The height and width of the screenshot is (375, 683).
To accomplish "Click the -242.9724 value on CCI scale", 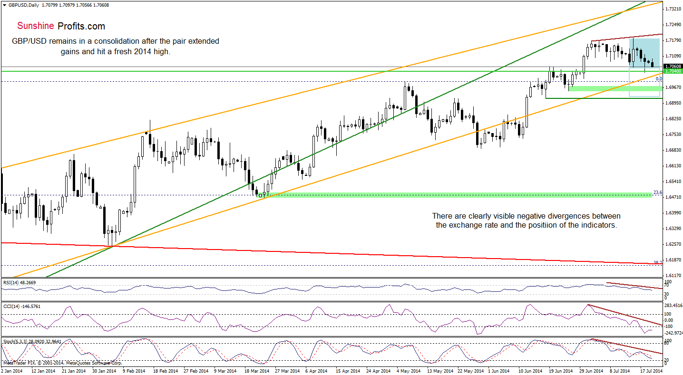I will pyautogui.click(x=673, y=333).
